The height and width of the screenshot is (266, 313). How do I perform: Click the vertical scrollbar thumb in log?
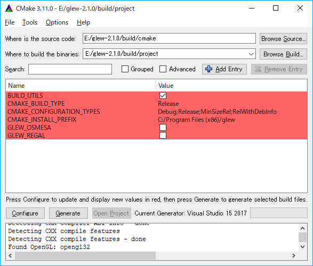302,237
